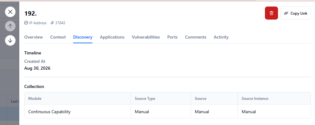Open the Comments tab
The image size is (315, 125).
[x=196, y=37]
